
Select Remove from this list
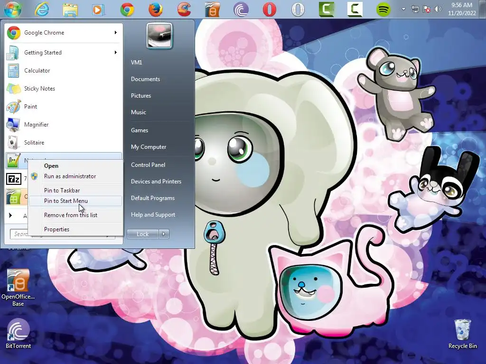(71, 215)
